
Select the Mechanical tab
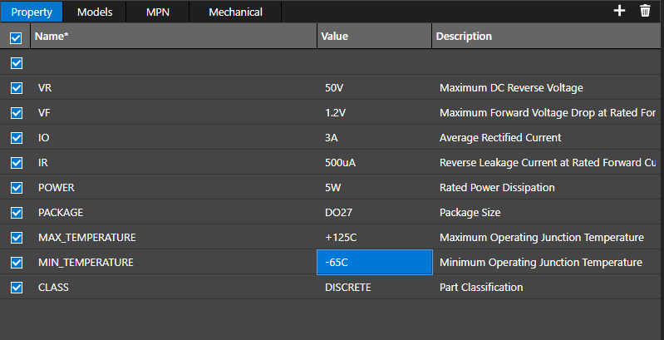235,12
